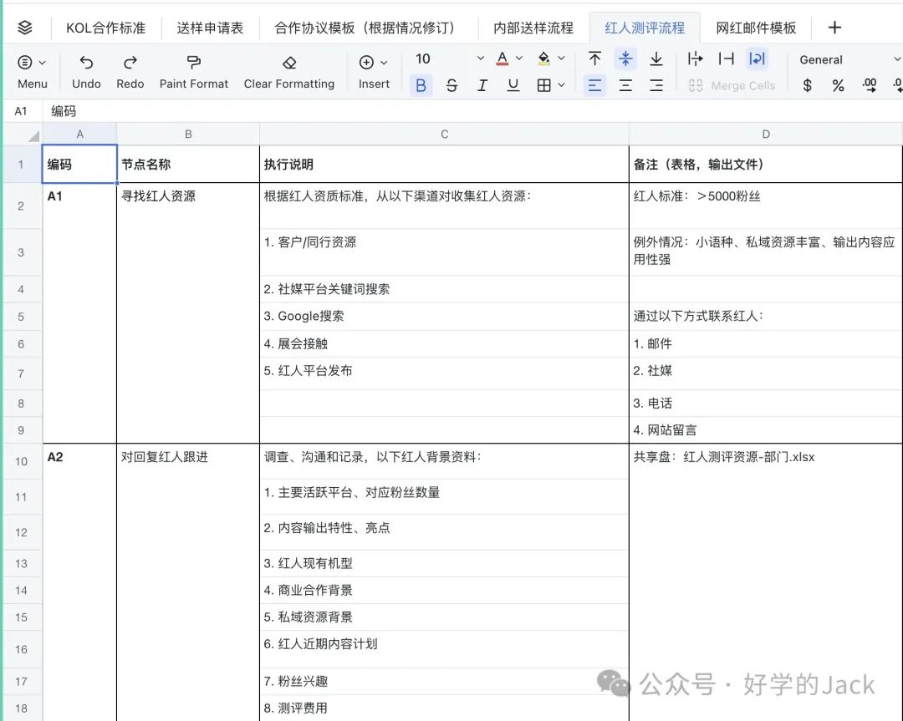Click the A1 cell name box

click(x=21, y=111)
